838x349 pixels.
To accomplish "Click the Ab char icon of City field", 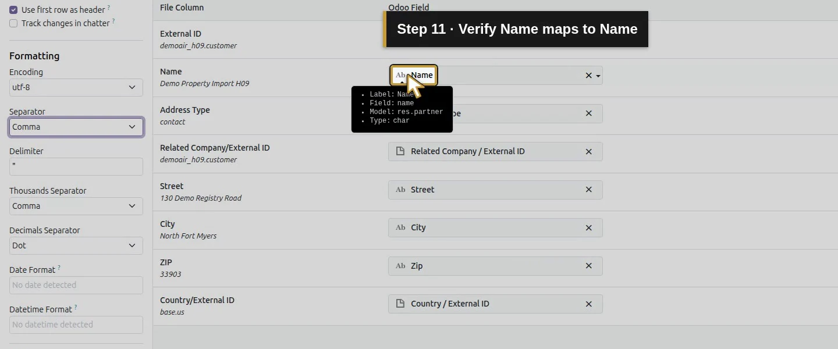I will coord(400,227).
